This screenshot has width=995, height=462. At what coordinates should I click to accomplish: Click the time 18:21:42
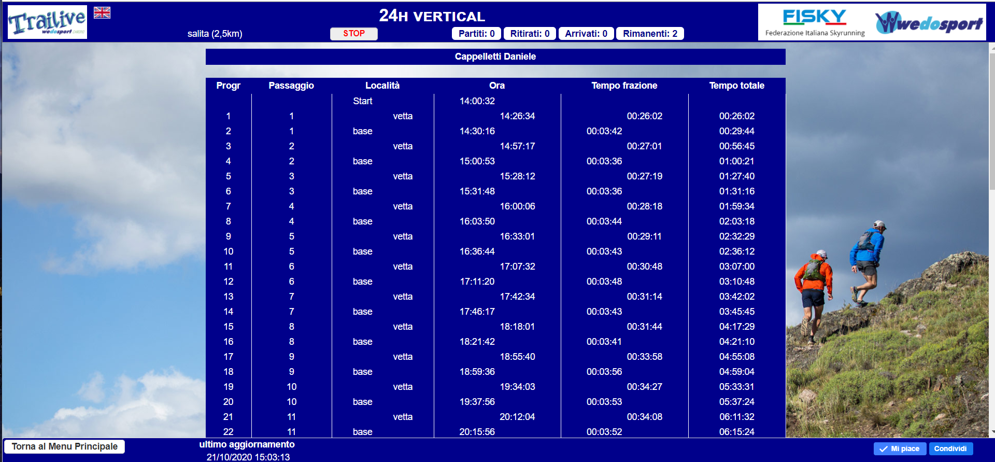477,342
